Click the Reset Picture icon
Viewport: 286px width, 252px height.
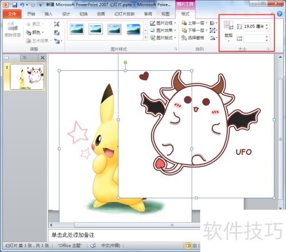click(x=57, y=41)
